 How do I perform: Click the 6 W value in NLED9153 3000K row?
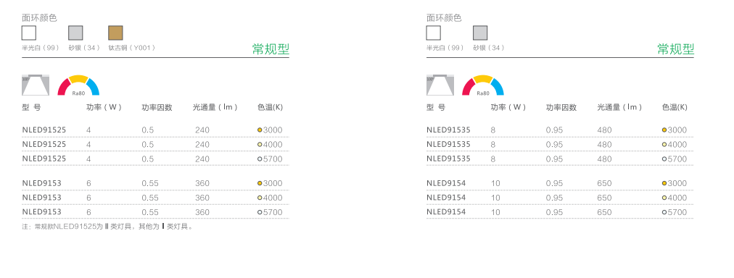pos(88,183)
